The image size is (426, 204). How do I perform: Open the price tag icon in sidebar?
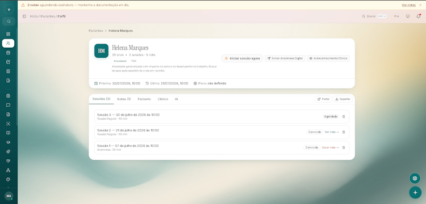click(8, 151)
